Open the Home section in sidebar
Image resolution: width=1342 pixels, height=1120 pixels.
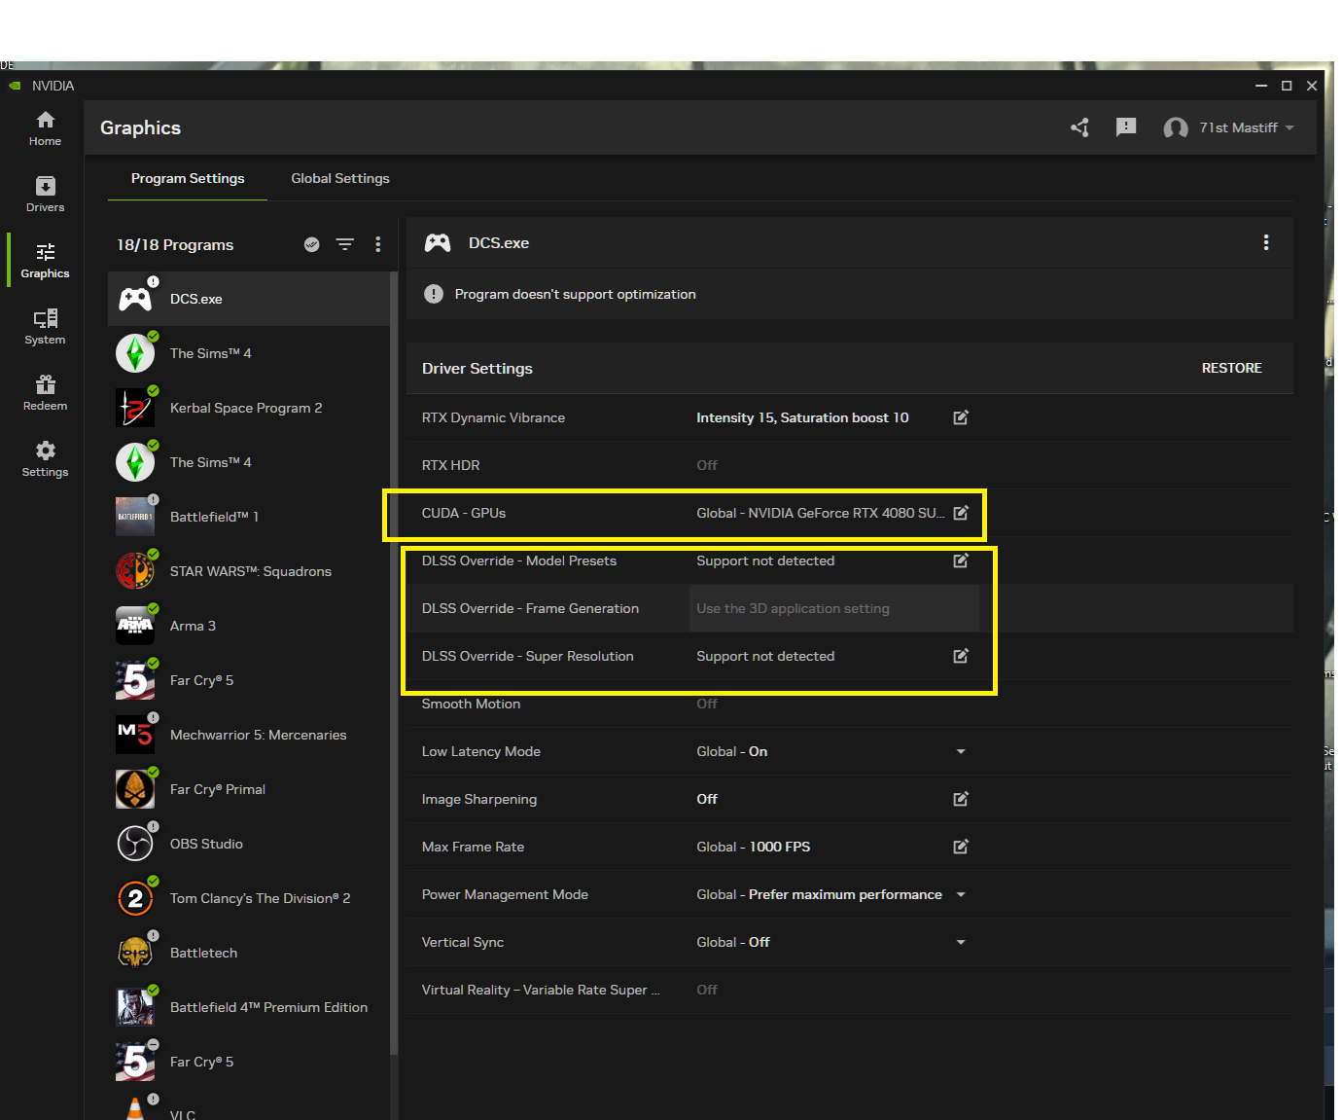(45, 128)
